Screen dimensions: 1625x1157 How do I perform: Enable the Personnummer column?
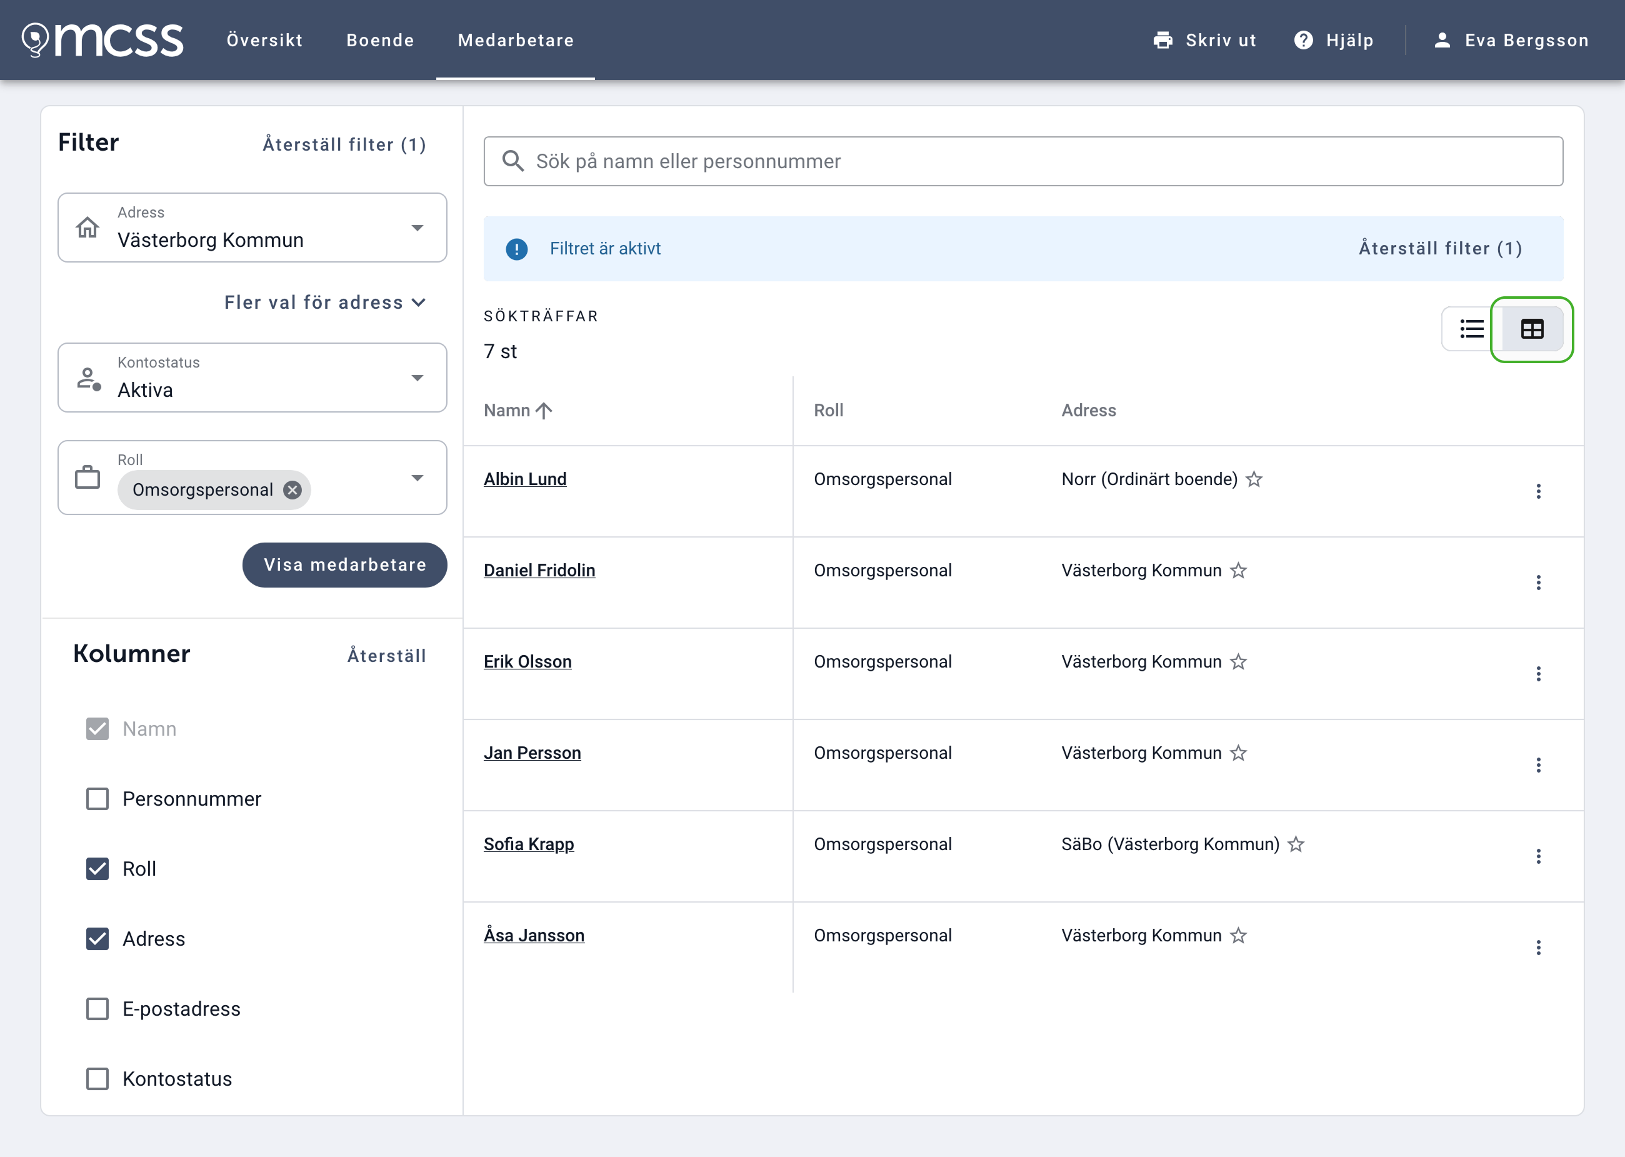point(97,799)
